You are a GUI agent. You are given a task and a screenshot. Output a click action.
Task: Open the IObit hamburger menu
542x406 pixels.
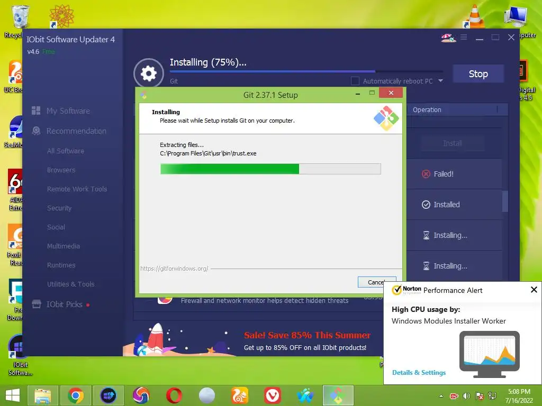464,37
